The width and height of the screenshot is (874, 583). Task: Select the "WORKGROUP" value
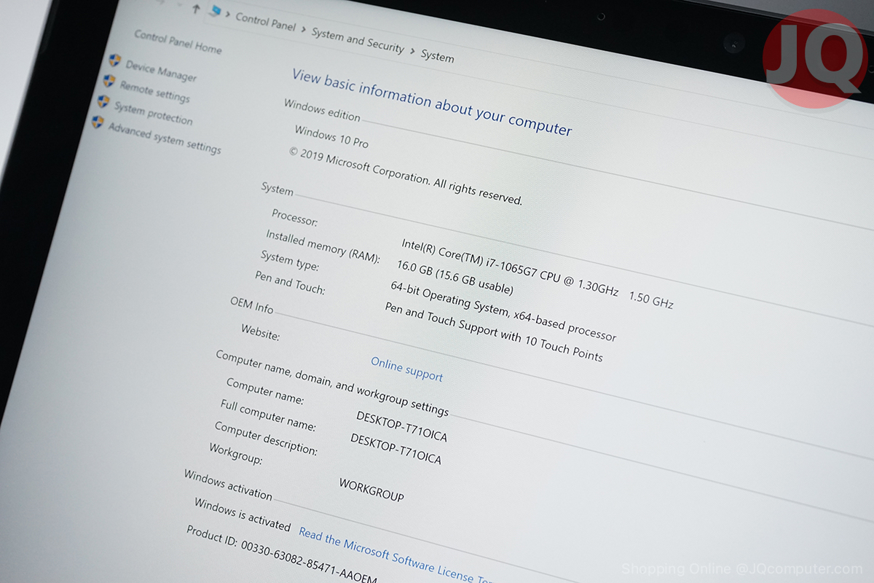tap(371, 490)
